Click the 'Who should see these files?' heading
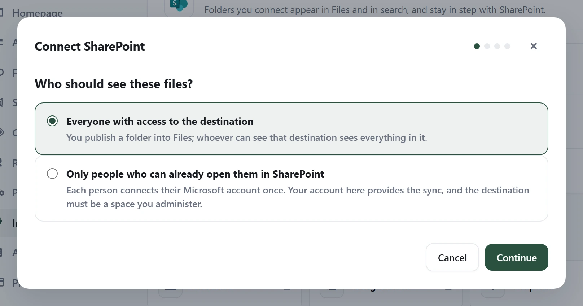Viewport: 583px width, 306px height. (x=114, y=84)
